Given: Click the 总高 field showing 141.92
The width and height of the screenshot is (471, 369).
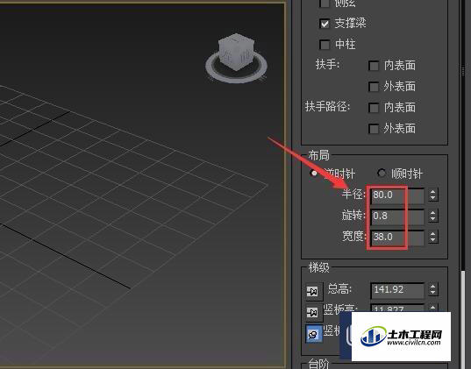Looking at the screenshot, I should (397, 290).
